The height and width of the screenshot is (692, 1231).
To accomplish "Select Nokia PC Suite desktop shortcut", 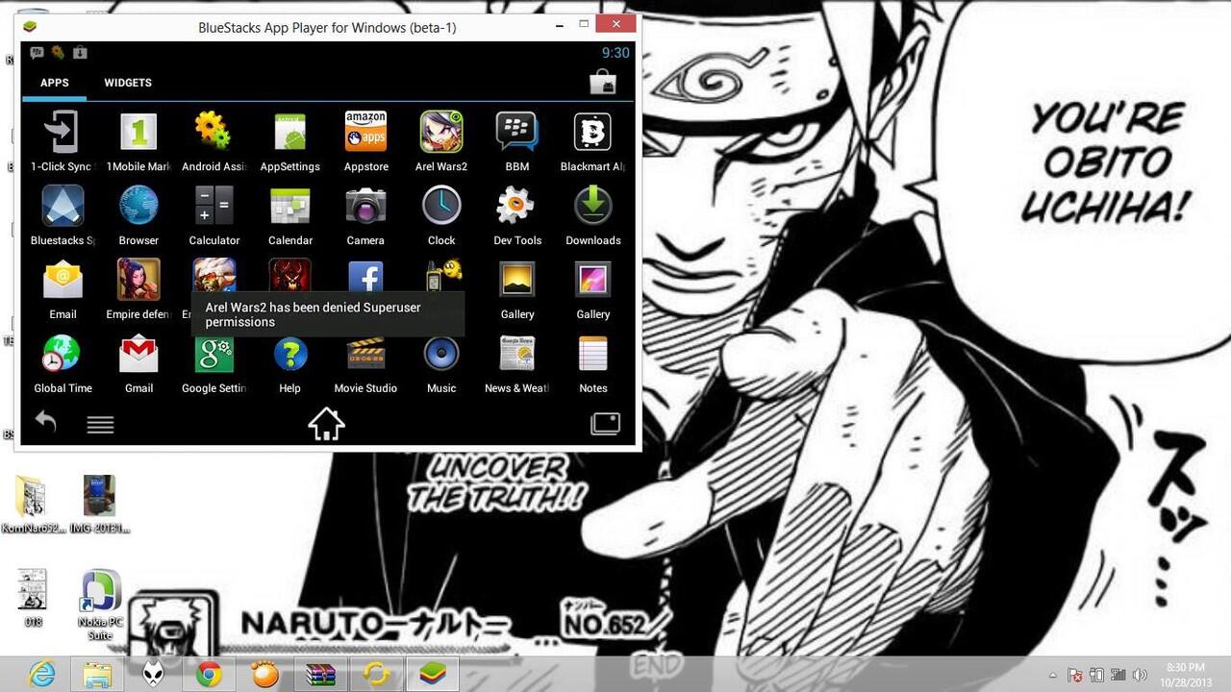I will click(x=101, y=605).
